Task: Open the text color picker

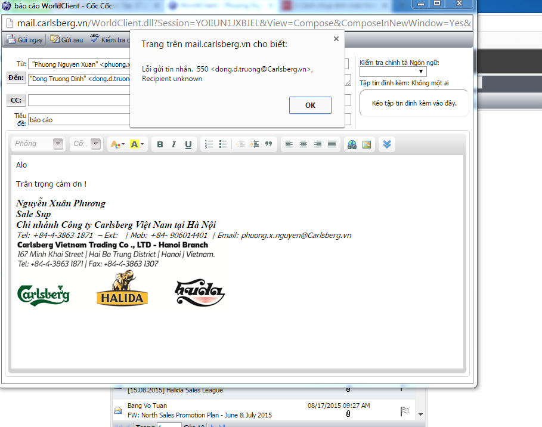Action: pos(117,144)
